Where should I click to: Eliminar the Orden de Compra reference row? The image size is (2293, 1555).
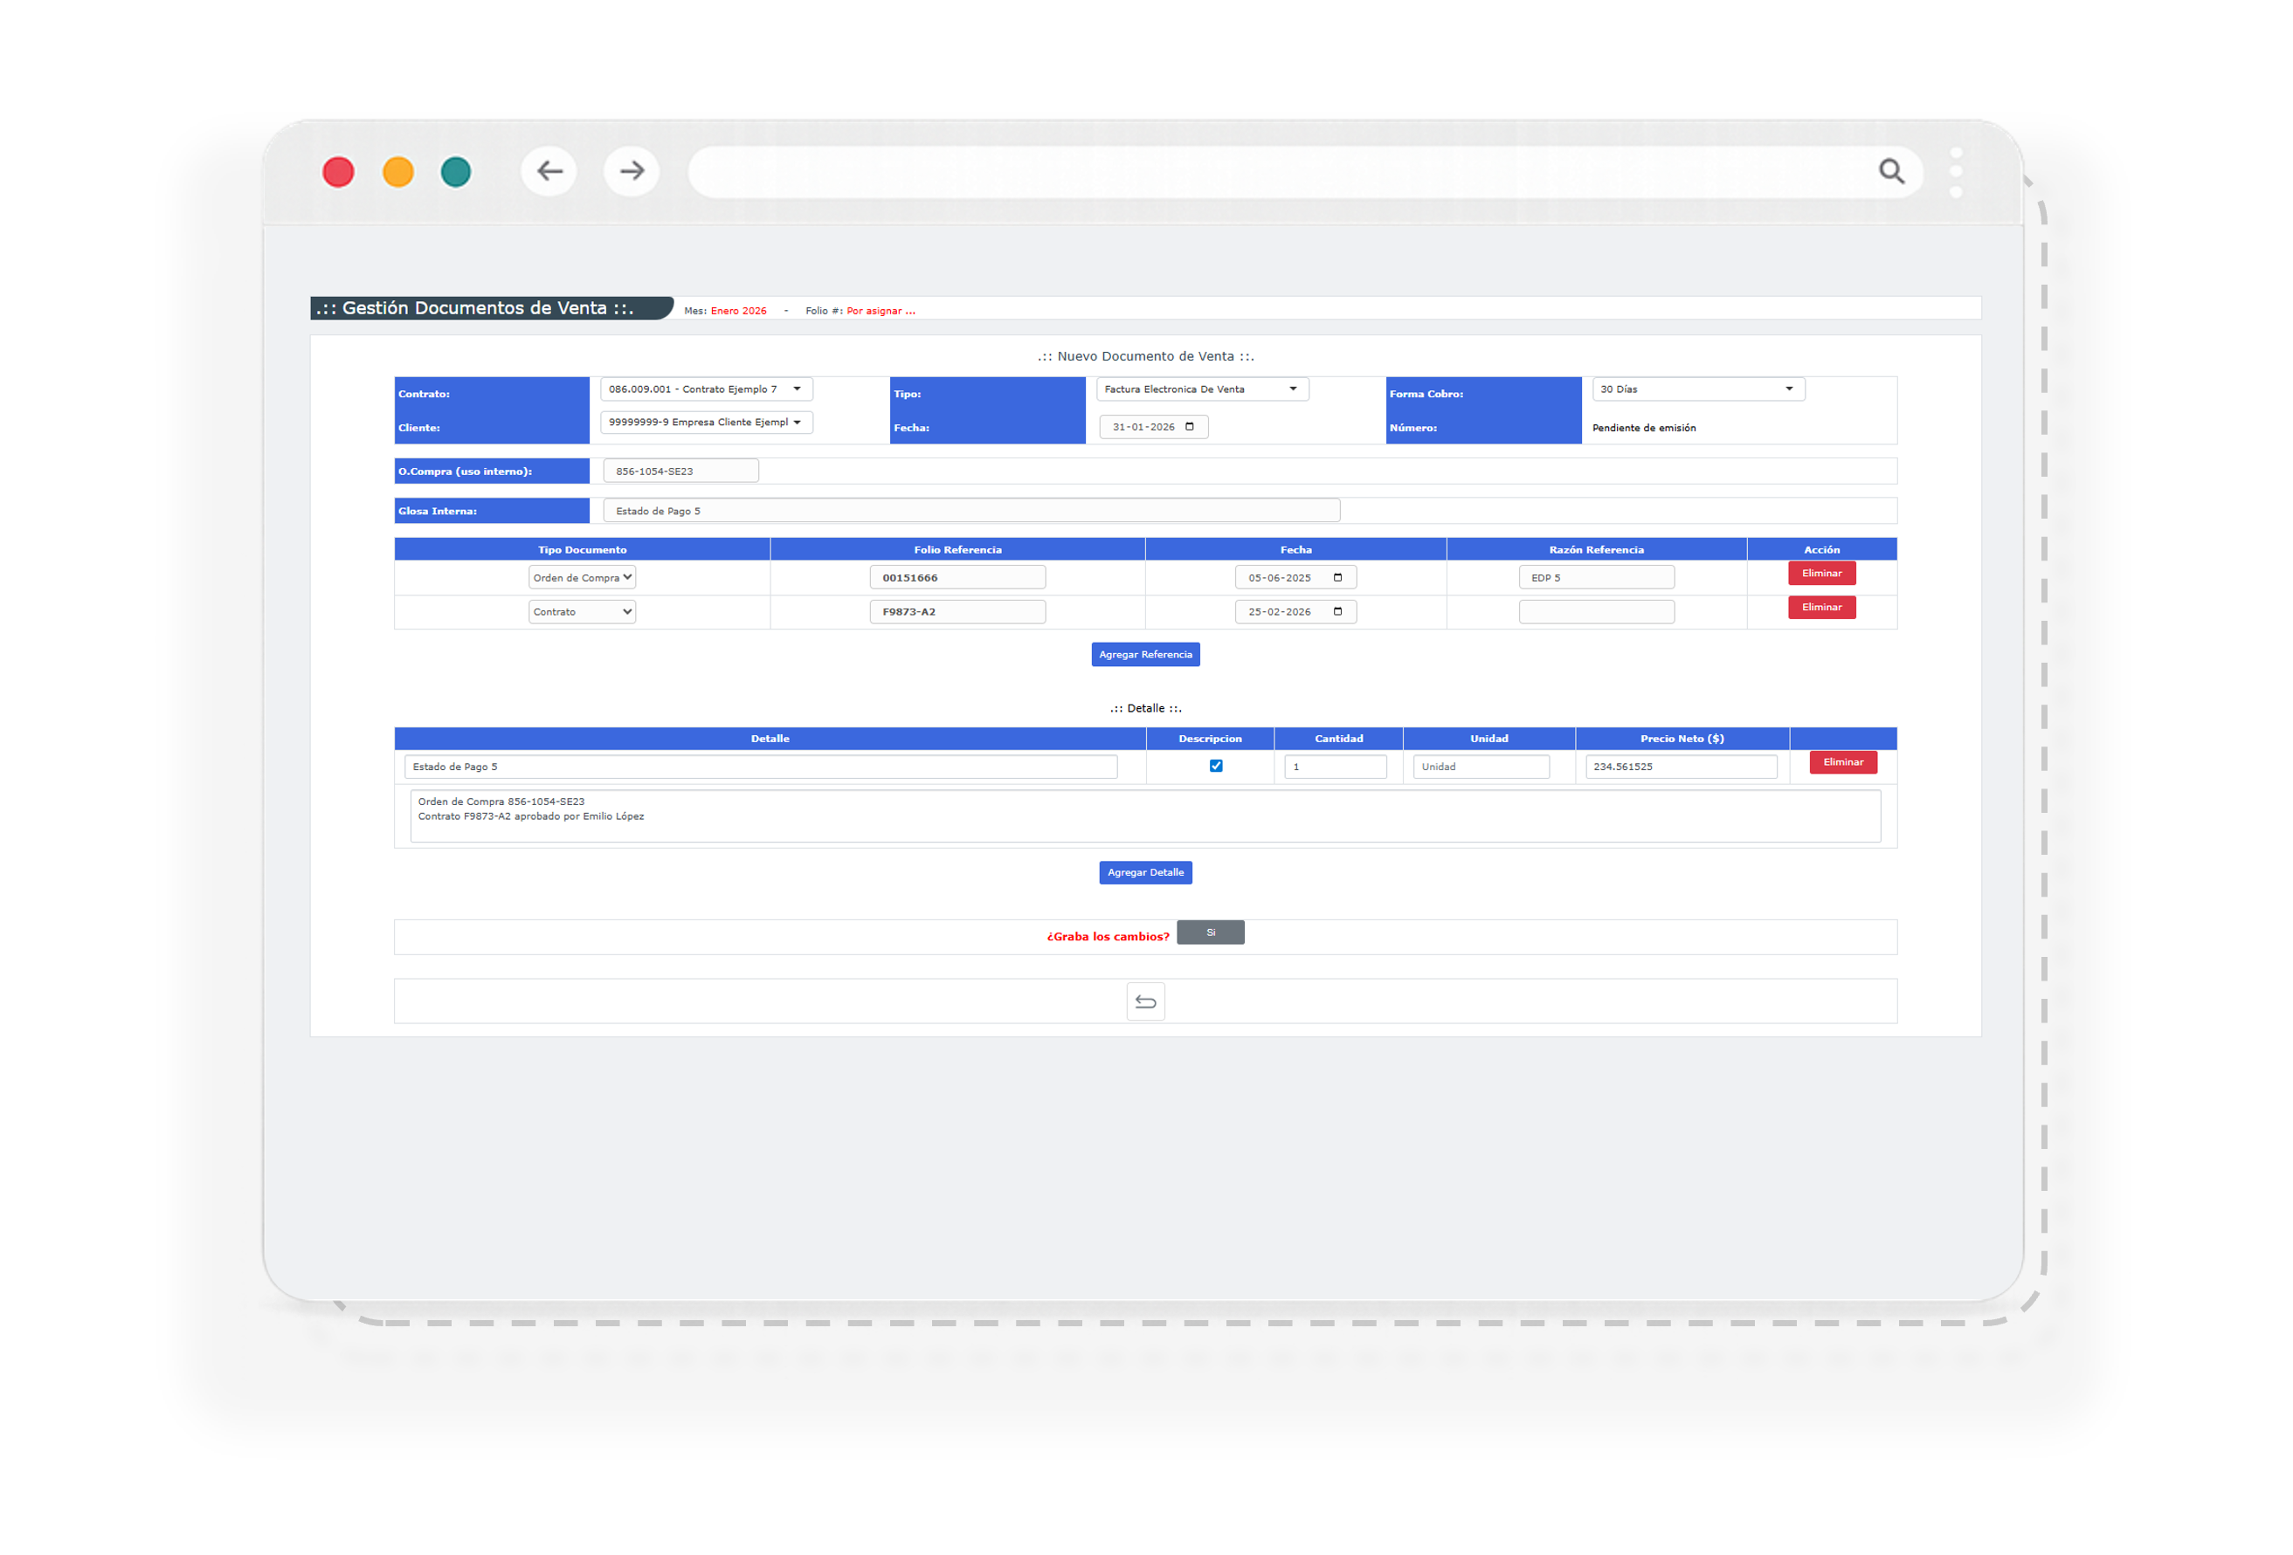[x=1821, y=573]
